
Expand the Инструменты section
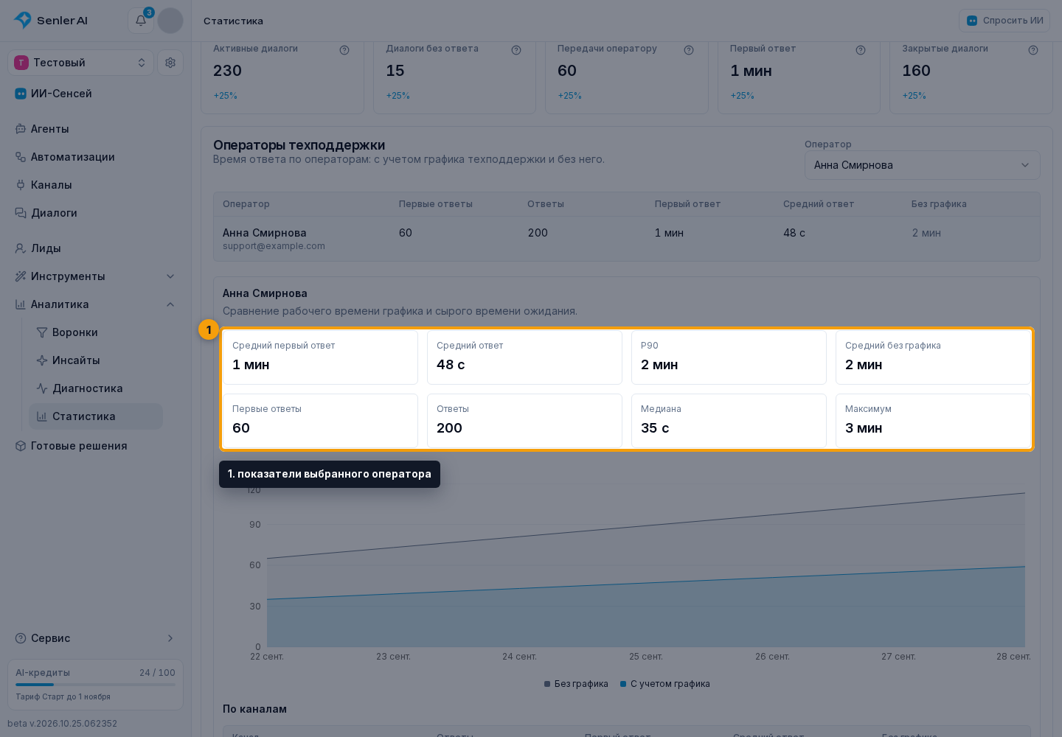(95, 276)
